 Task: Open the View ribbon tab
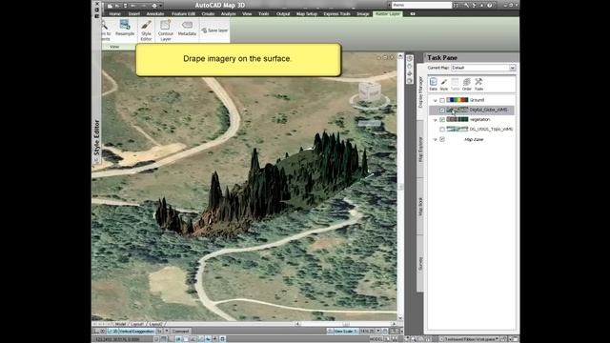[x=247, y=14]
